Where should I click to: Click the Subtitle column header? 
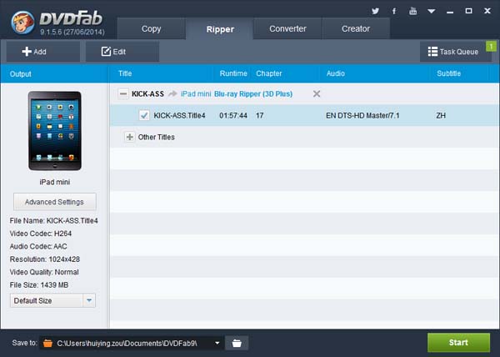pos(448,73)
